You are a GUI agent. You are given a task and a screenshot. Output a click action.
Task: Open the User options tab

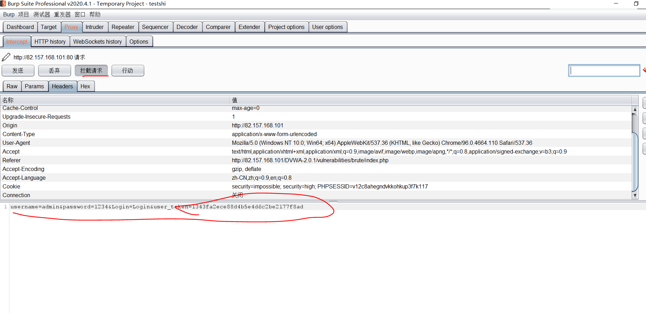point(328,27)
